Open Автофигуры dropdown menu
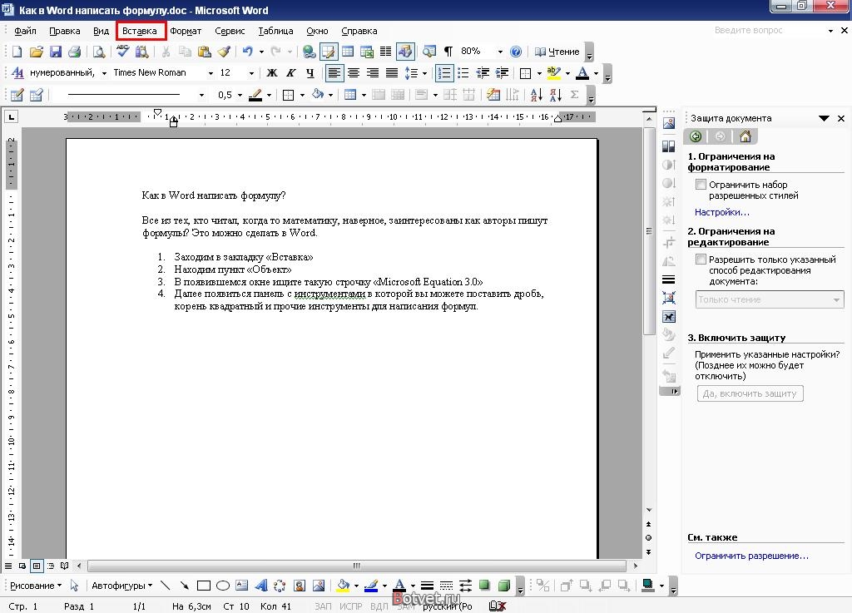 [x=121, y=586]
